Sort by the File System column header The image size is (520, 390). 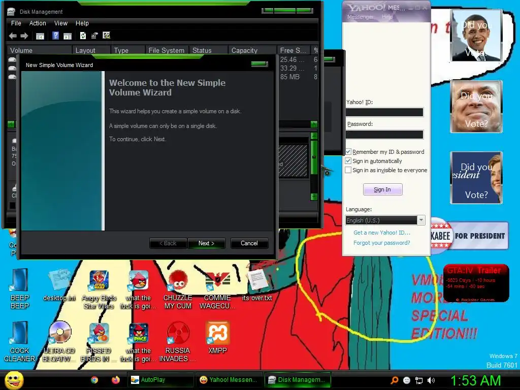coord(167,50)
